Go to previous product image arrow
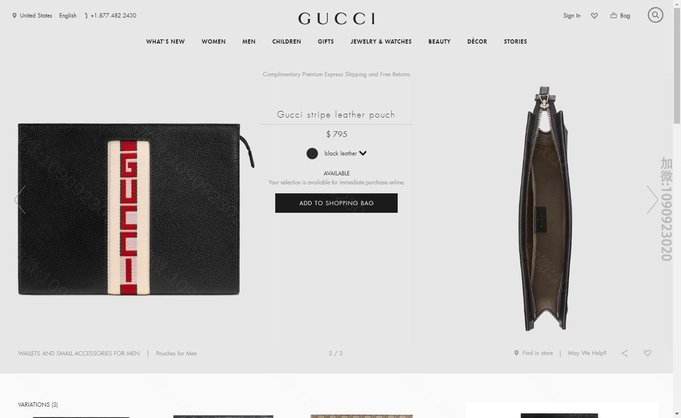This screenshot has width=681, height=418. (x=20, y=200)
